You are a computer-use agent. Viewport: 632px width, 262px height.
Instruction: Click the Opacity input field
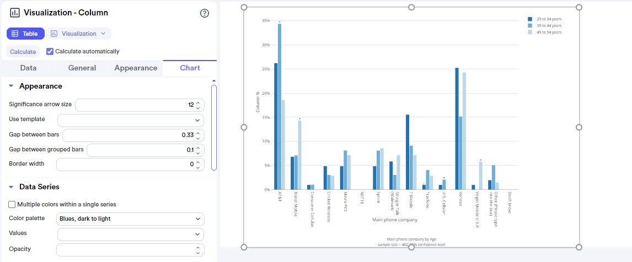pyautogui.click(x=130, y=250)
